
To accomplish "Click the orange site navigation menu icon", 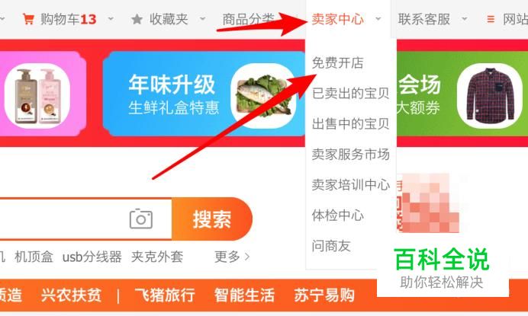I will coord(491,19).
